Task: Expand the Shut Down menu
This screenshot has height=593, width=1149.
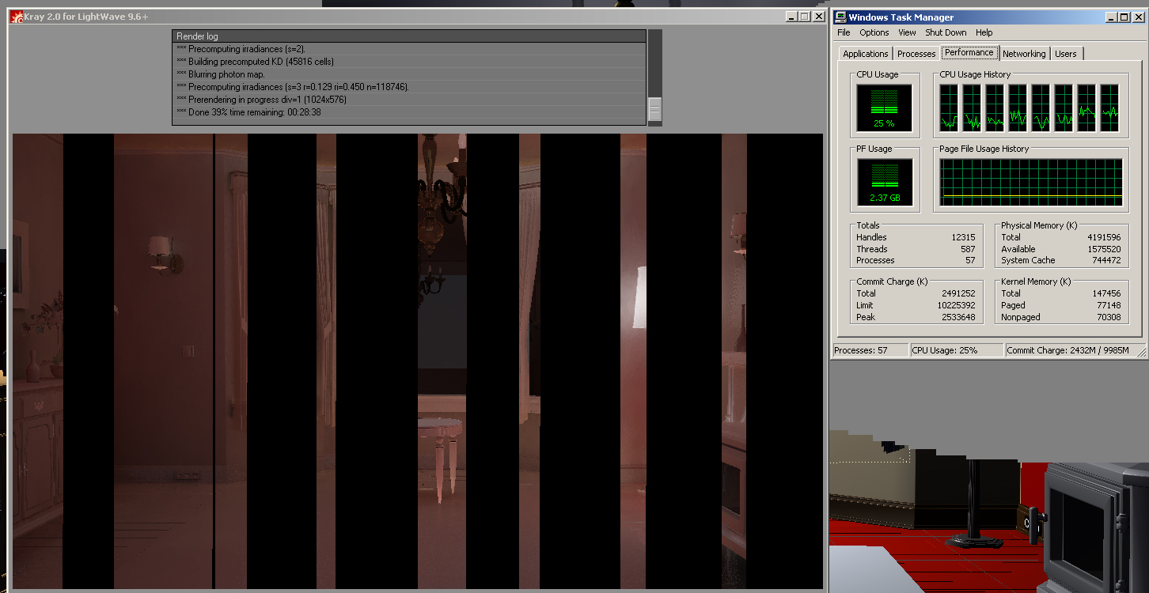Action: click(946, 32)
